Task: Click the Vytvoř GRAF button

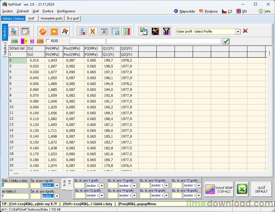Action: coord(219,189)
